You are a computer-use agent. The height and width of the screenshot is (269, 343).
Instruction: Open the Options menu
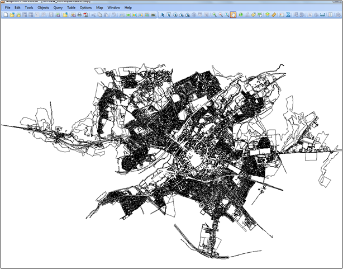(x=86, y=8)
